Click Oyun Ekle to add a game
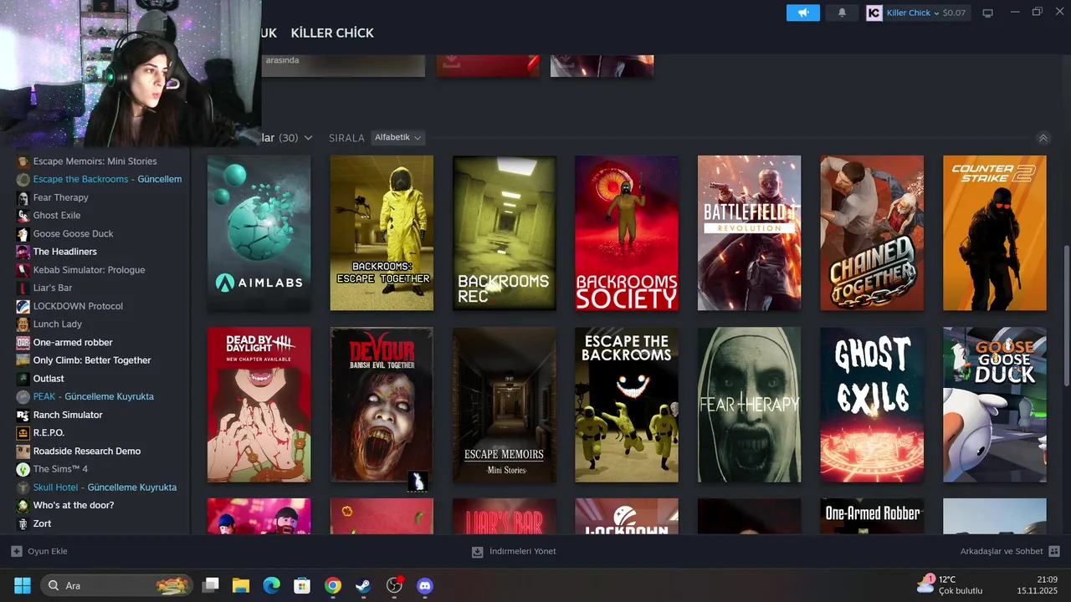This screenshot has height=602, width=1071. pyautogui.click(x=39, y=552)
